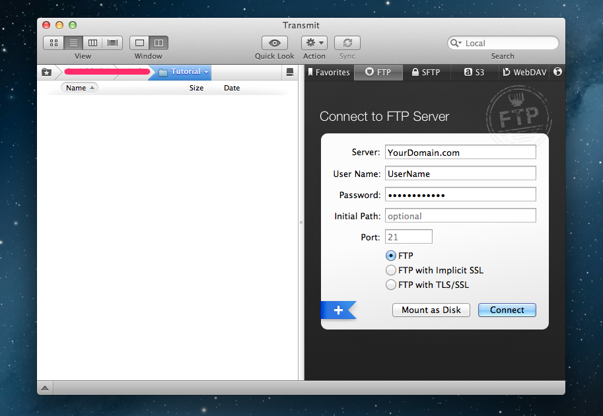The image size is (603, 416).
Task: Sort files by Size column
Action: [196, 88]
